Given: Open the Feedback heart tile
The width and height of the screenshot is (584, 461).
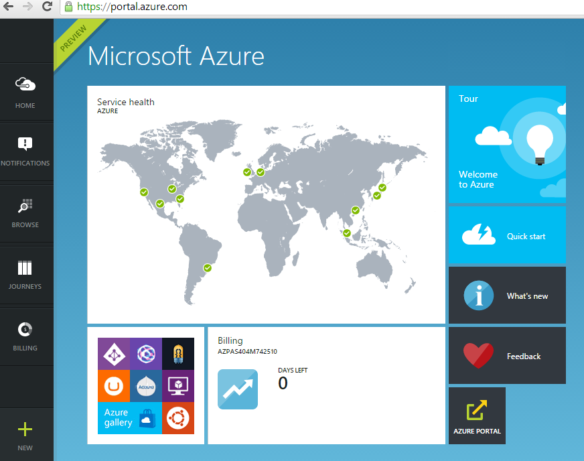Looking at the screenshot, I should [x=507, y=356].
